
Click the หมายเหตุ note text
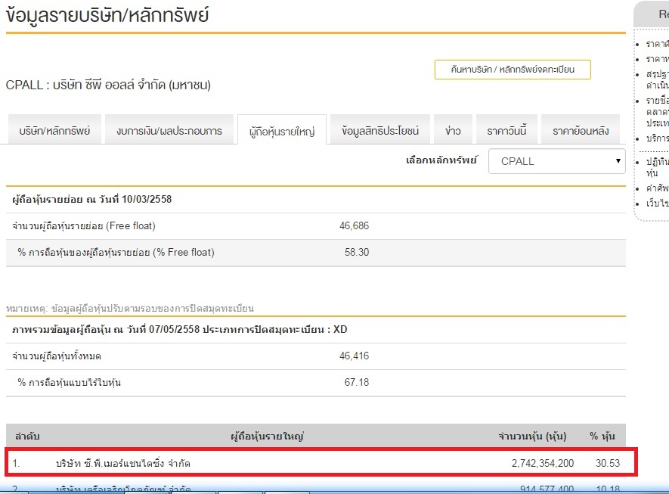(x=130, y=308)
